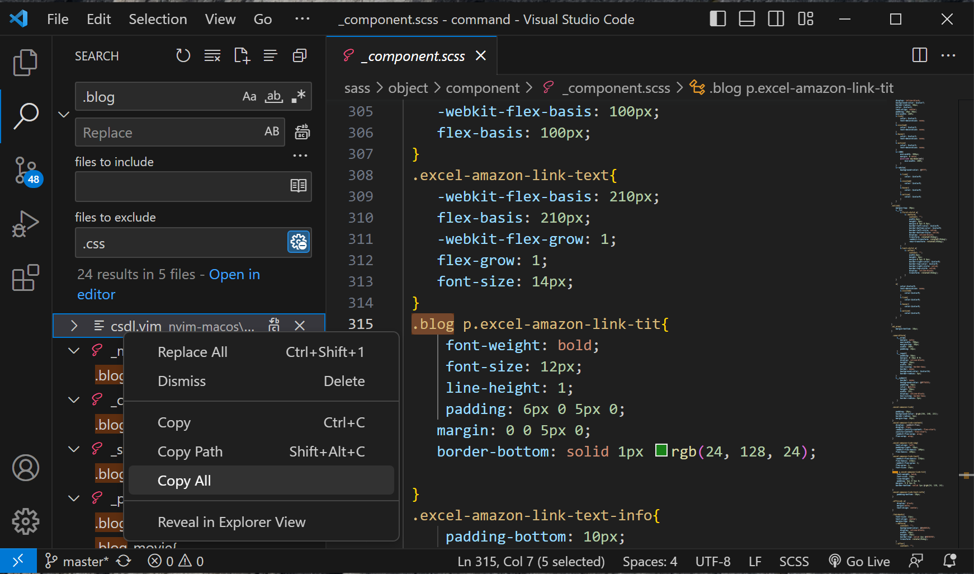Click the Open in editor link
The image size is (974, 574).
click(x=234, y=274)
